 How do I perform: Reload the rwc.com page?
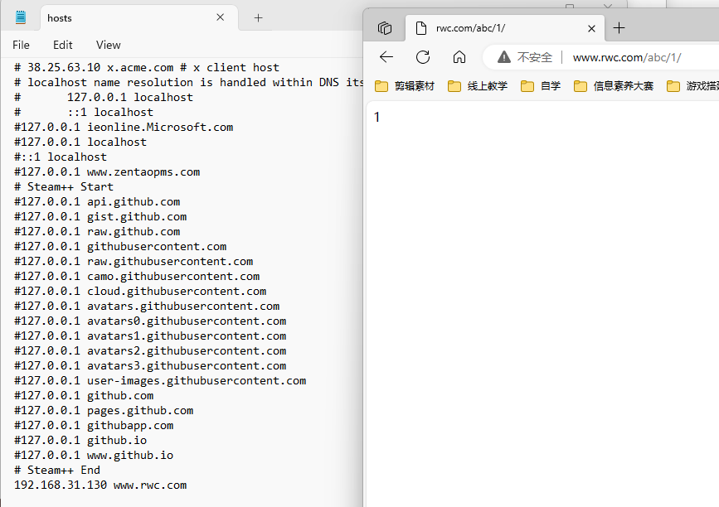click(423, 57)
